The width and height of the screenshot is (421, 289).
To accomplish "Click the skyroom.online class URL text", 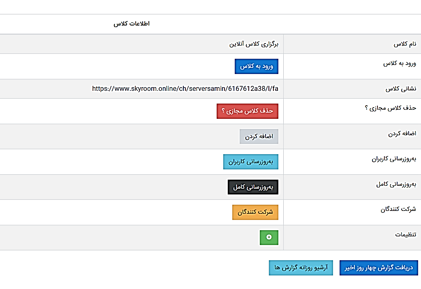I will (185, 88).
